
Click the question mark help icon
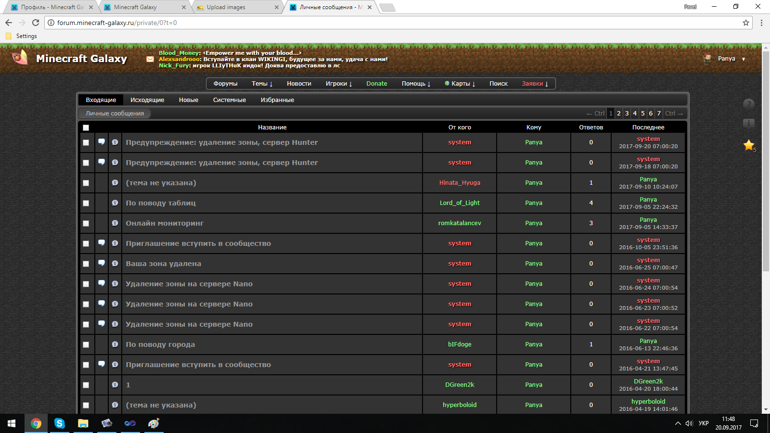(748, 104)
